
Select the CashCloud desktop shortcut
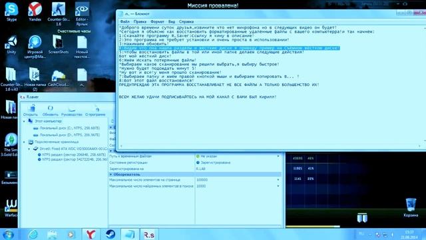click(58, 77)
